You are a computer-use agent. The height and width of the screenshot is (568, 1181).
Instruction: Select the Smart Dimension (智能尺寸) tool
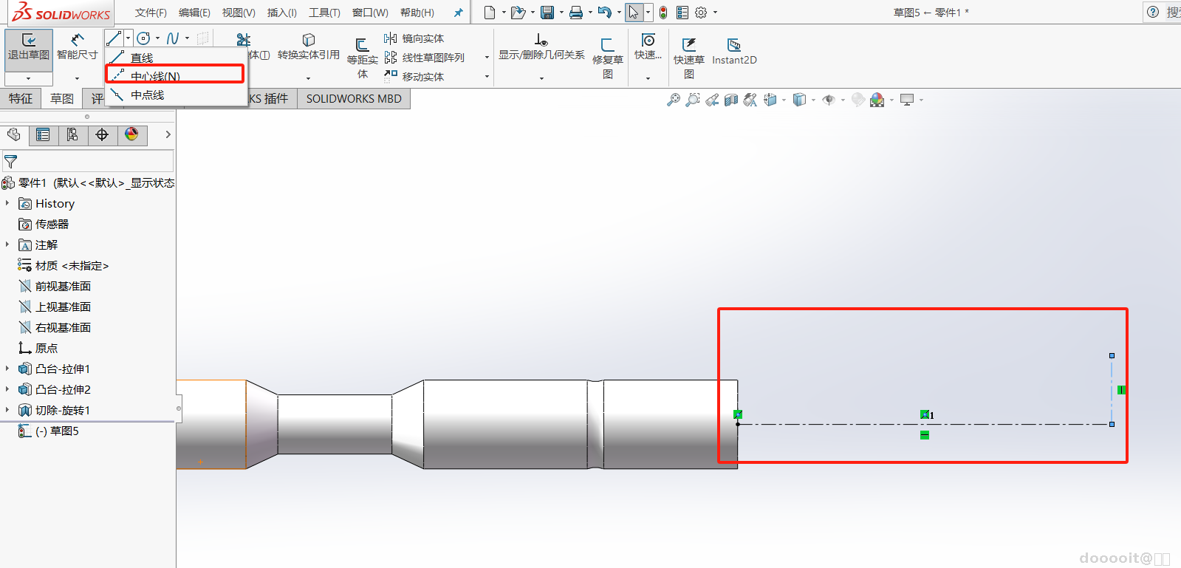coord(78,47)
